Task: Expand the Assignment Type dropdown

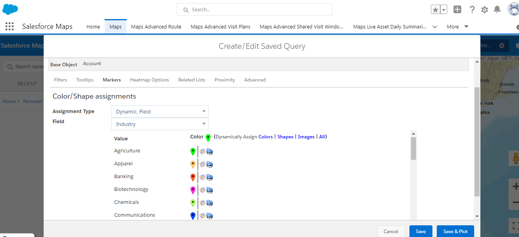Action: (x=159, y=111)
